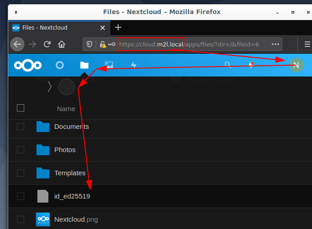Open a new tab with plus

click(x=118, y=27)
